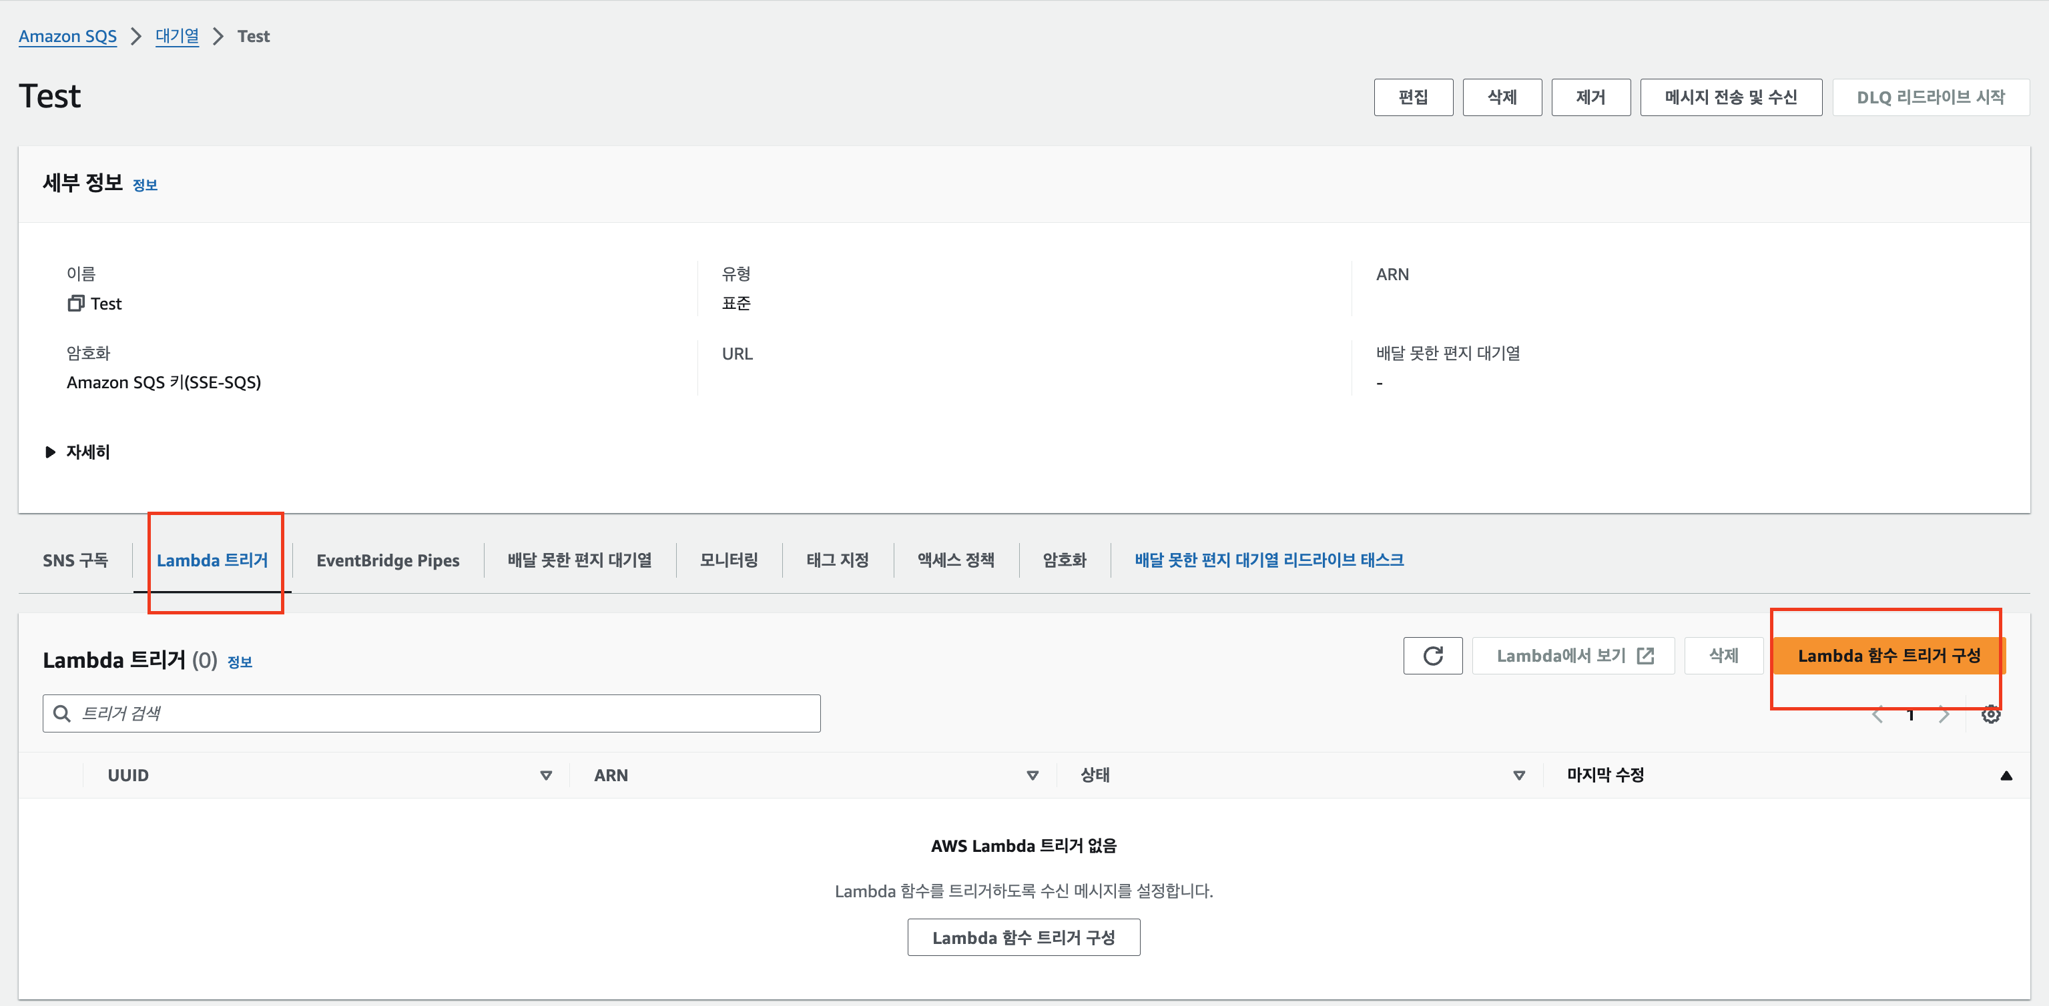Switch to the EventBridge Pipes tab
The image size is (2049, 1006).
click(387, 560)
